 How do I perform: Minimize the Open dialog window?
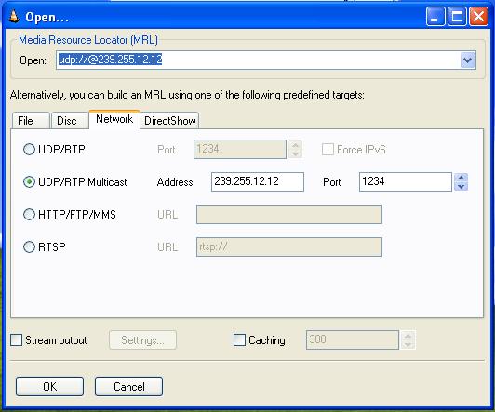[x=435, y=17]
